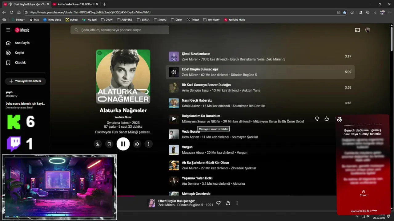
Task: Share the Alaturka Nağmeler playlist
Action: coord(137,144)
